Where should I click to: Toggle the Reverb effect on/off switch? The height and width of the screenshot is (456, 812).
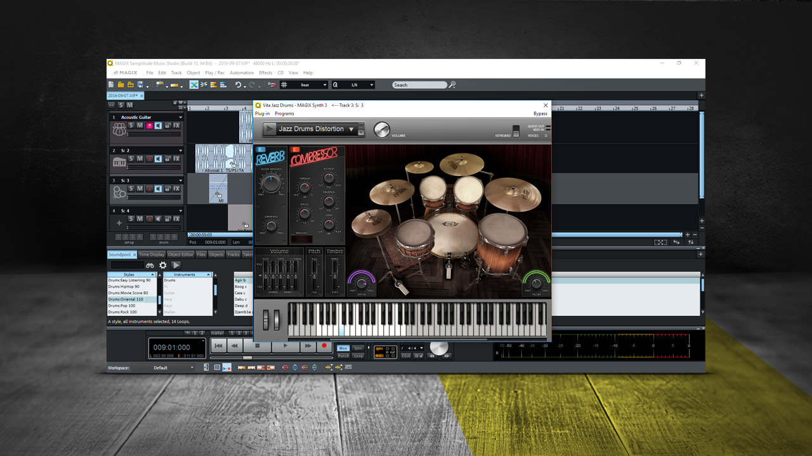click(261, 150)
